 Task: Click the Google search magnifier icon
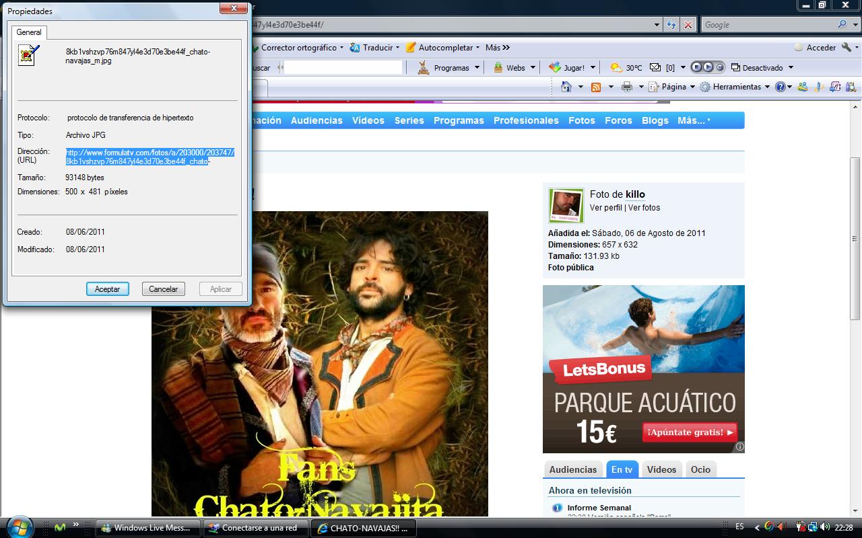point(842,25)
